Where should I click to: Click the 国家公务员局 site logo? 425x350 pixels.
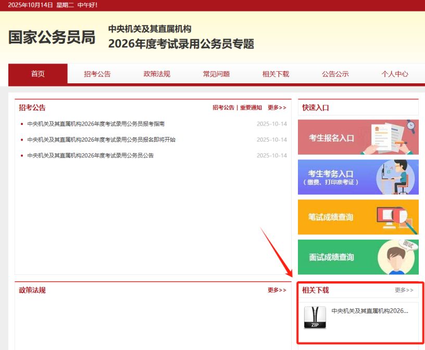coord(52,37)
